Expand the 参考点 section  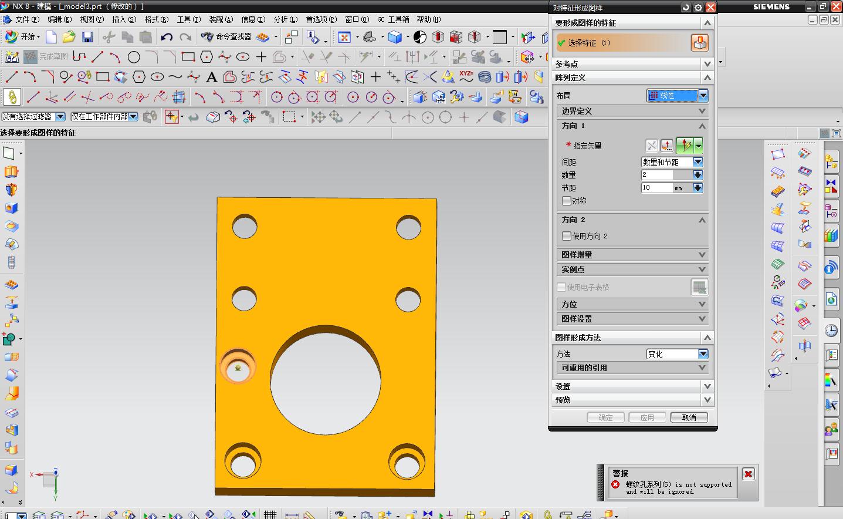pyautogui.click(x=632, y=63)
